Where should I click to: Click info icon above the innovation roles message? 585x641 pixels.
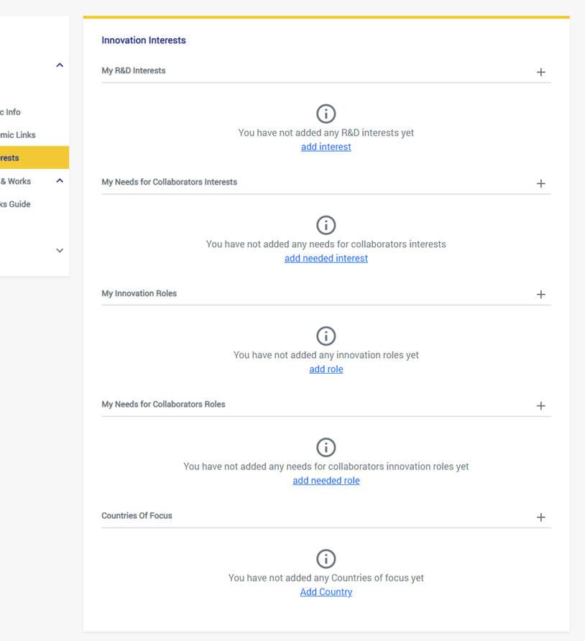point(326,336)
